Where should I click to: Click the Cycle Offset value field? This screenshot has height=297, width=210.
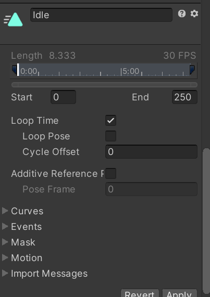[x=152, y=151]
